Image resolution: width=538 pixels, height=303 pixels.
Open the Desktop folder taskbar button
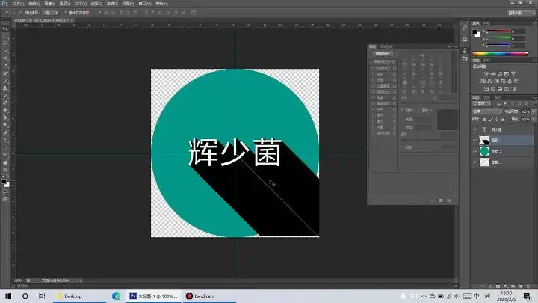tap(71, 296)
